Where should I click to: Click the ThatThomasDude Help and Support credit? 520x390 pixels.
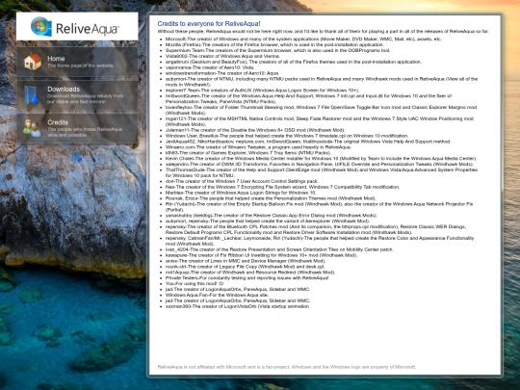(322, 172)
